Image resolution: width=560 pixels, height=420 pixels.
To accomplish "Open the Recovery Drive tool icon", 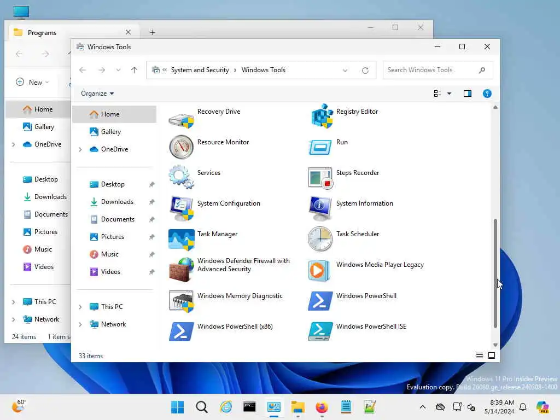I will pyautogui.click(x=181, y=119).
